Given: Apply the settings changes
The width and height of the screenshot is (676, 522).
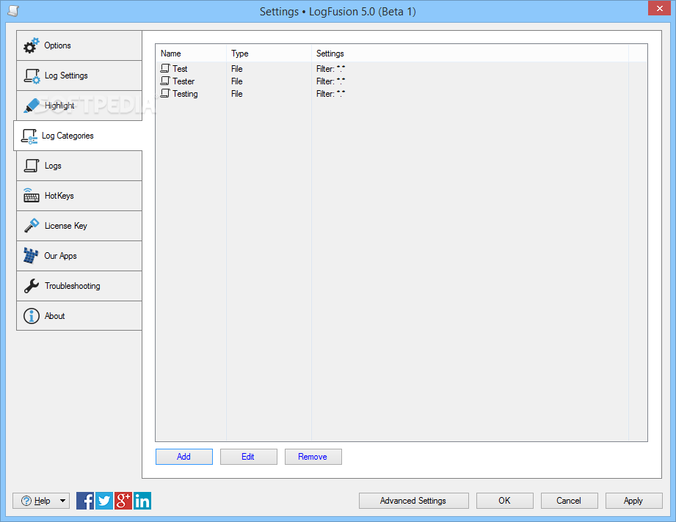Looking at the screenshot, I should point(633,501).
